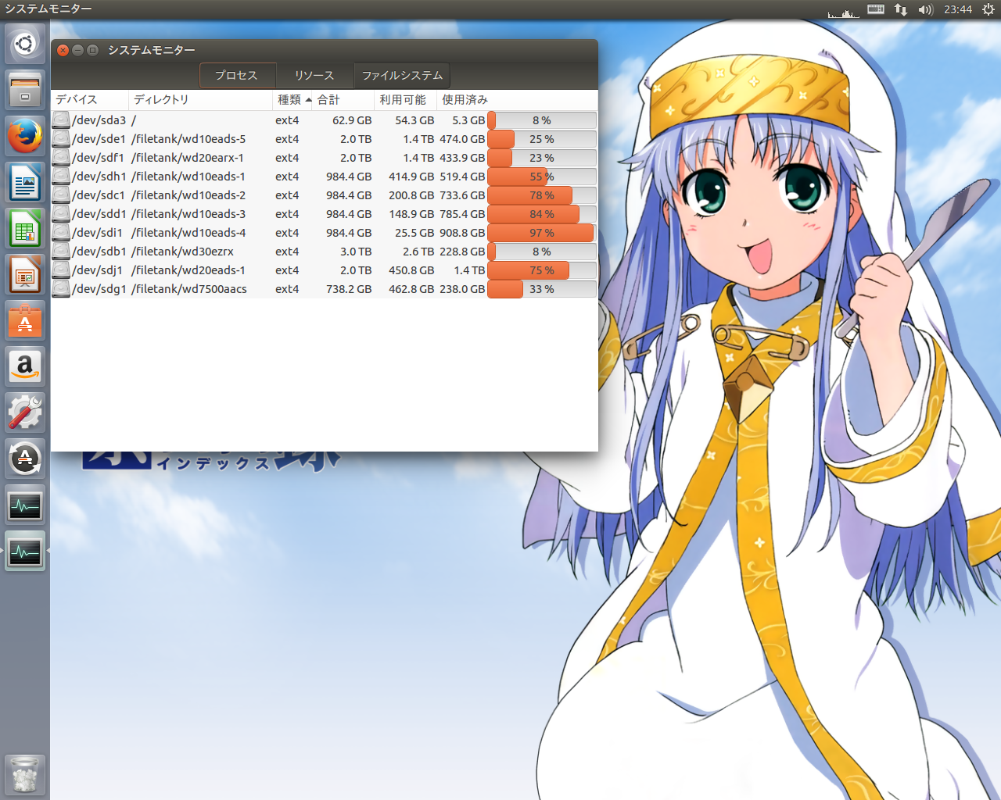Click the 908.8 GB used value
Viewport: 1001px width, 800px height.
click(462, 233)
